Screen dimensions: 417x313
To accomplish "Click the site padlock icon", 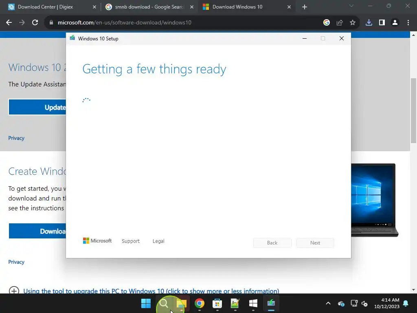I will pos(51,23).
